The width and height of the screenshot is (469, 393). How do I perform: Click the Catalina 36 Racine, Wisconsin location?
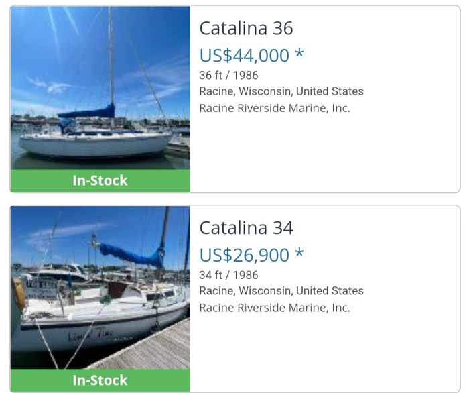pyautogui.click(x=281, y=91)
